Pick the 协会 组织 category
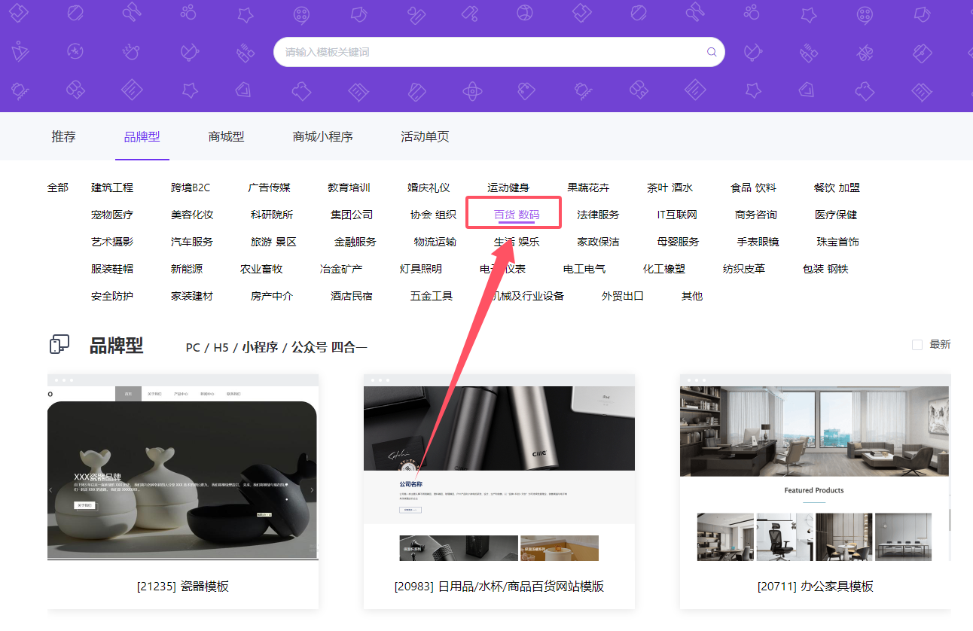 click(x=433, y=215)
